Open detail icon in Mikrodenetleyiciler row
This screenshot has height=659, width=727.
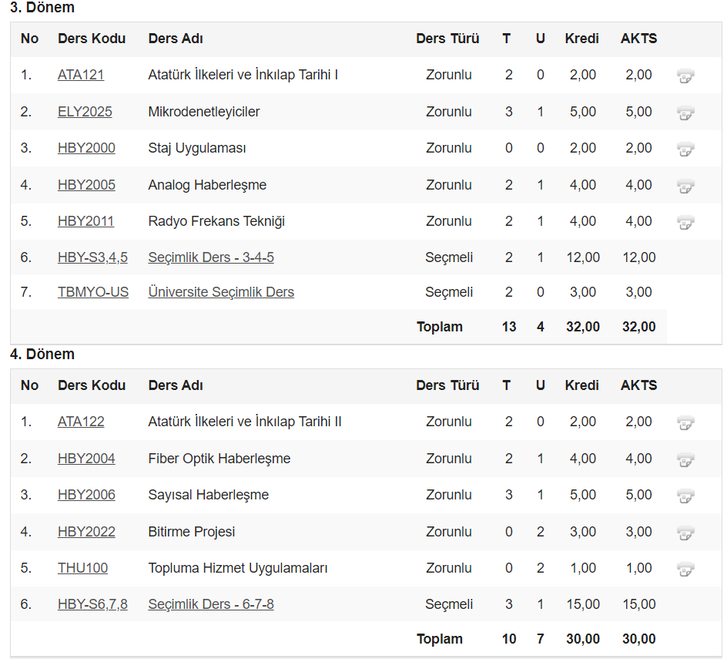coord(685,113)
